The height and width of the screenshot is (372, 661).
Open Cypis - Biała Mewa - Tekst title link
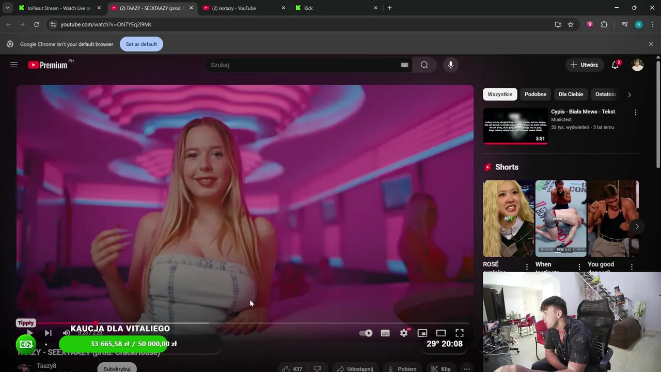583,112
